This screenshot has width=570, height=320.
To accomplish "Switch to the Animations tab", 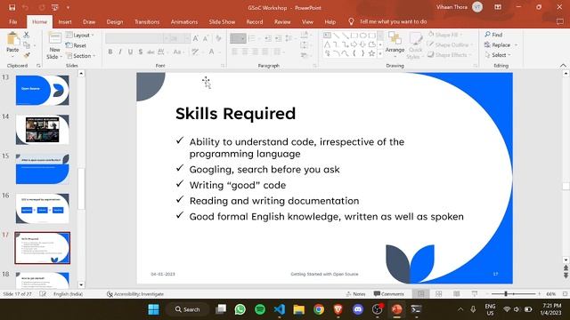I will tap(184, 21).
